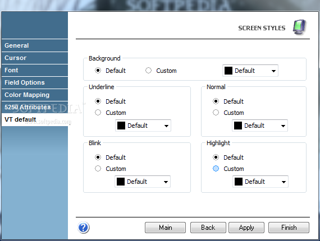This screenshot has height=241, width=320.
Task: Switch to 5250 Attributes section
Action: pyautogui.click(x=35, y=107)
